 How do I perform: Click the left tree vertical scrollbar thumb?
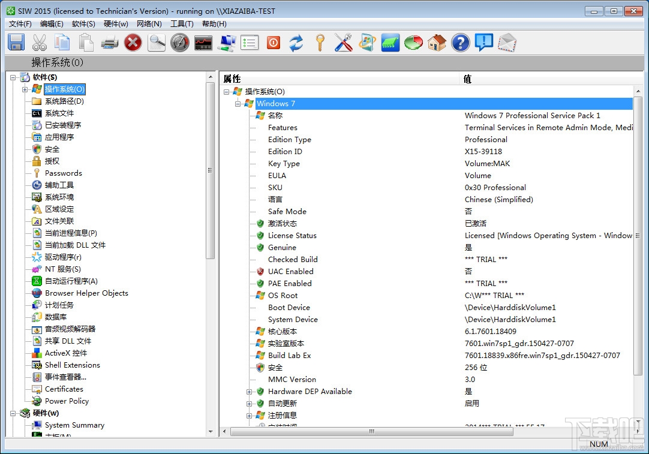click(211, 170)
